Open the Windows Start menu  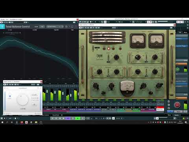pos(2,122)
